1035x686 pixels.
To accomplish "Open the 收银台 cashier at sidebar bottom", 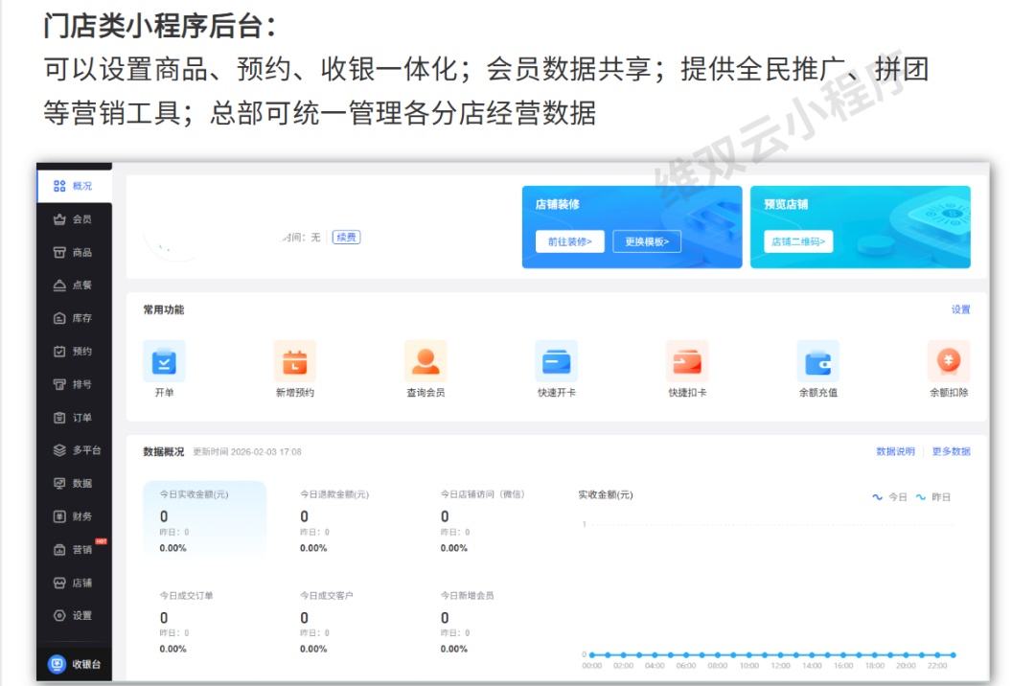I will (75, 664).
